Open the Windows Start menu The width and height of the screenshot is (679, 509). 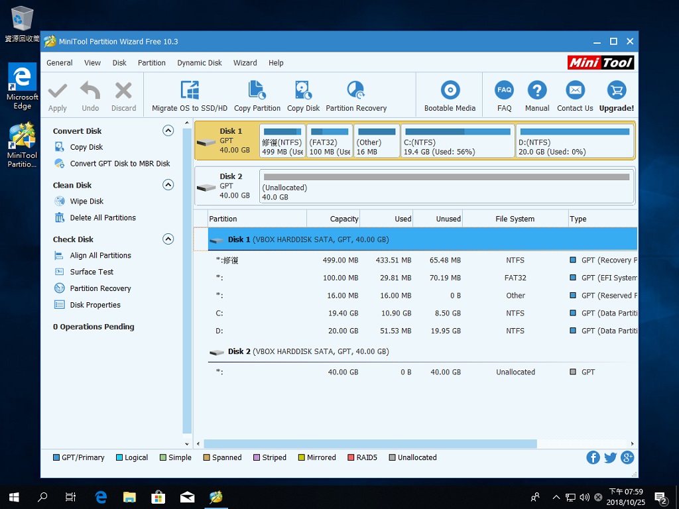[x=14, y=497]
